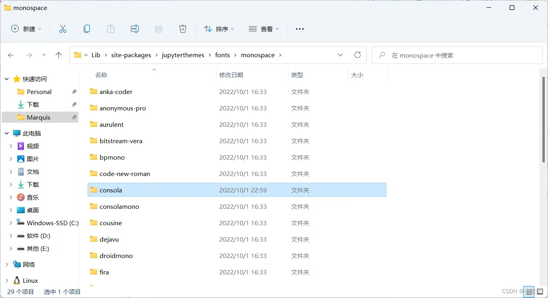Go back with the left arrow

11,55
